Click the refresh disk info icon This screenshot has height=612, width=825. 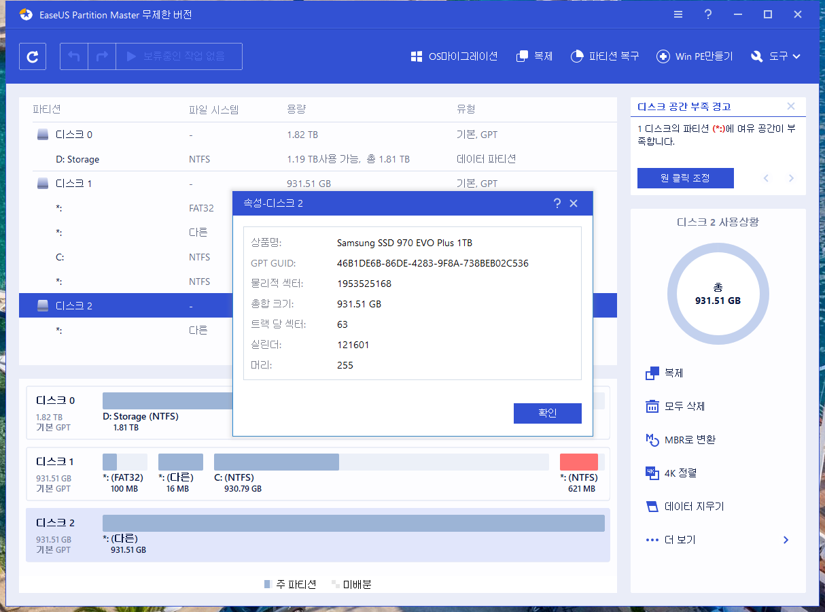click(x=33, y=56)
